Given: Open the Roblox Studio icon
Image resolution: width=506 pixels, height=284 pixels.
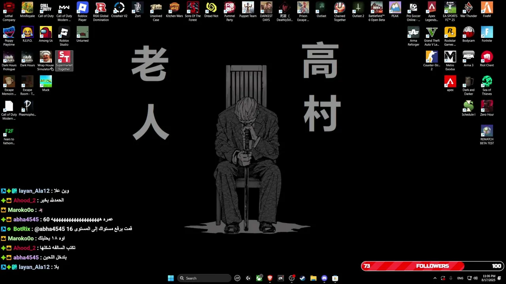Looking at the screenshot, I should 64,36.
